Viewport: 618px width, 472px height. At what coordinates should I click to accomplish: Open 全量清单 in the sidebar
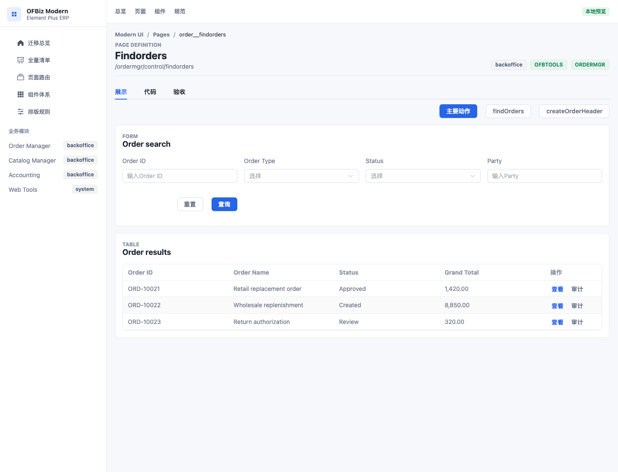[x=53, y=60]
